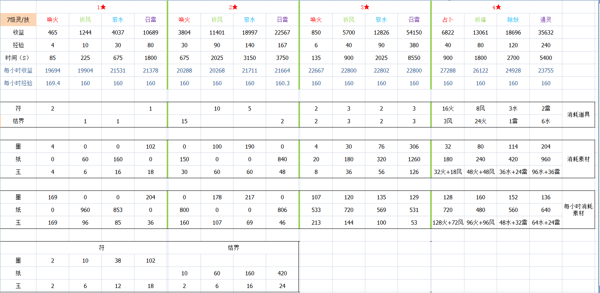This screenshot has width=600, height=293.
Task: Click the 除妖 column header
Action: (513, 20)
